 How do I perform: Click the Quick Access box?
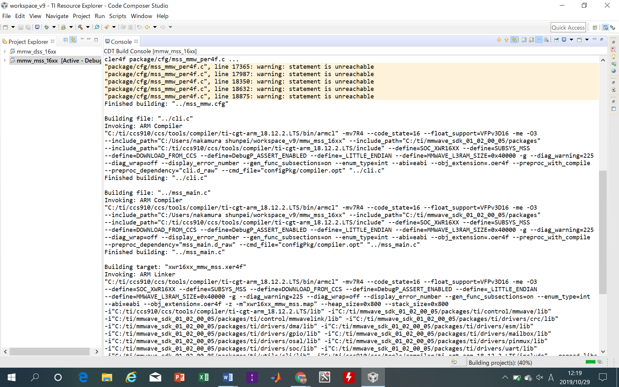click(568, 28)
